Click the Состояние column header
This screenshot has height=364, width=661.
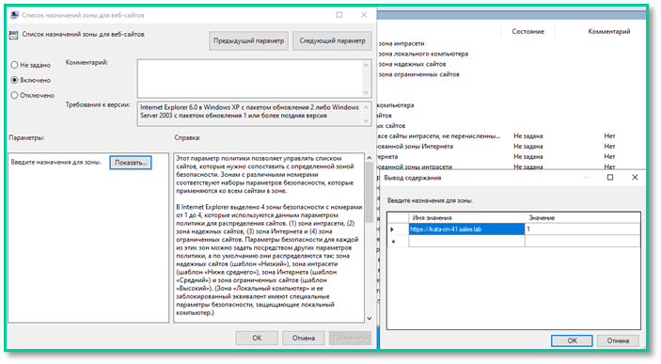click(527, 32)
